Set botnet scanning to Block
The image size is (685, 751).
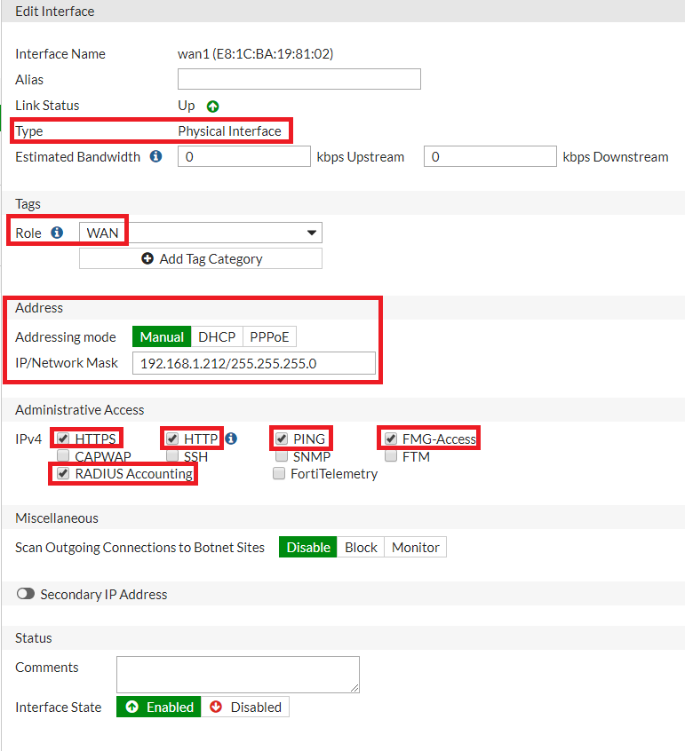tap(361, 548)
